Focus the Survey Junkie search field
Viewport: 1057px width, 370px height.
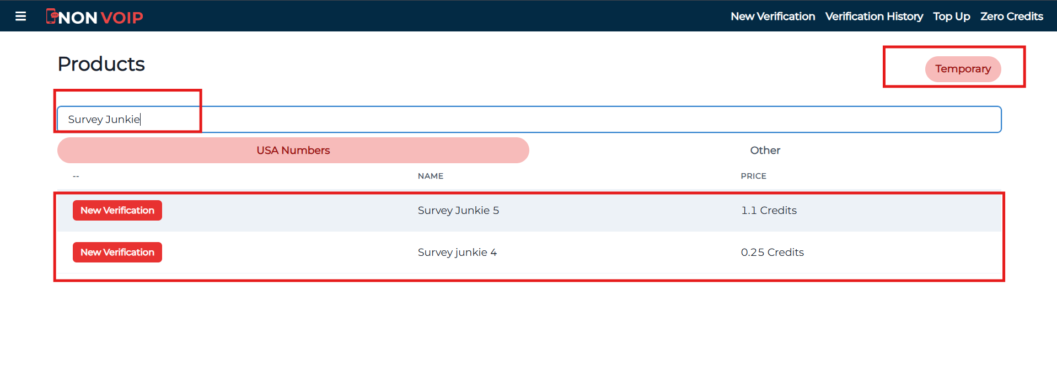[529, 119]
